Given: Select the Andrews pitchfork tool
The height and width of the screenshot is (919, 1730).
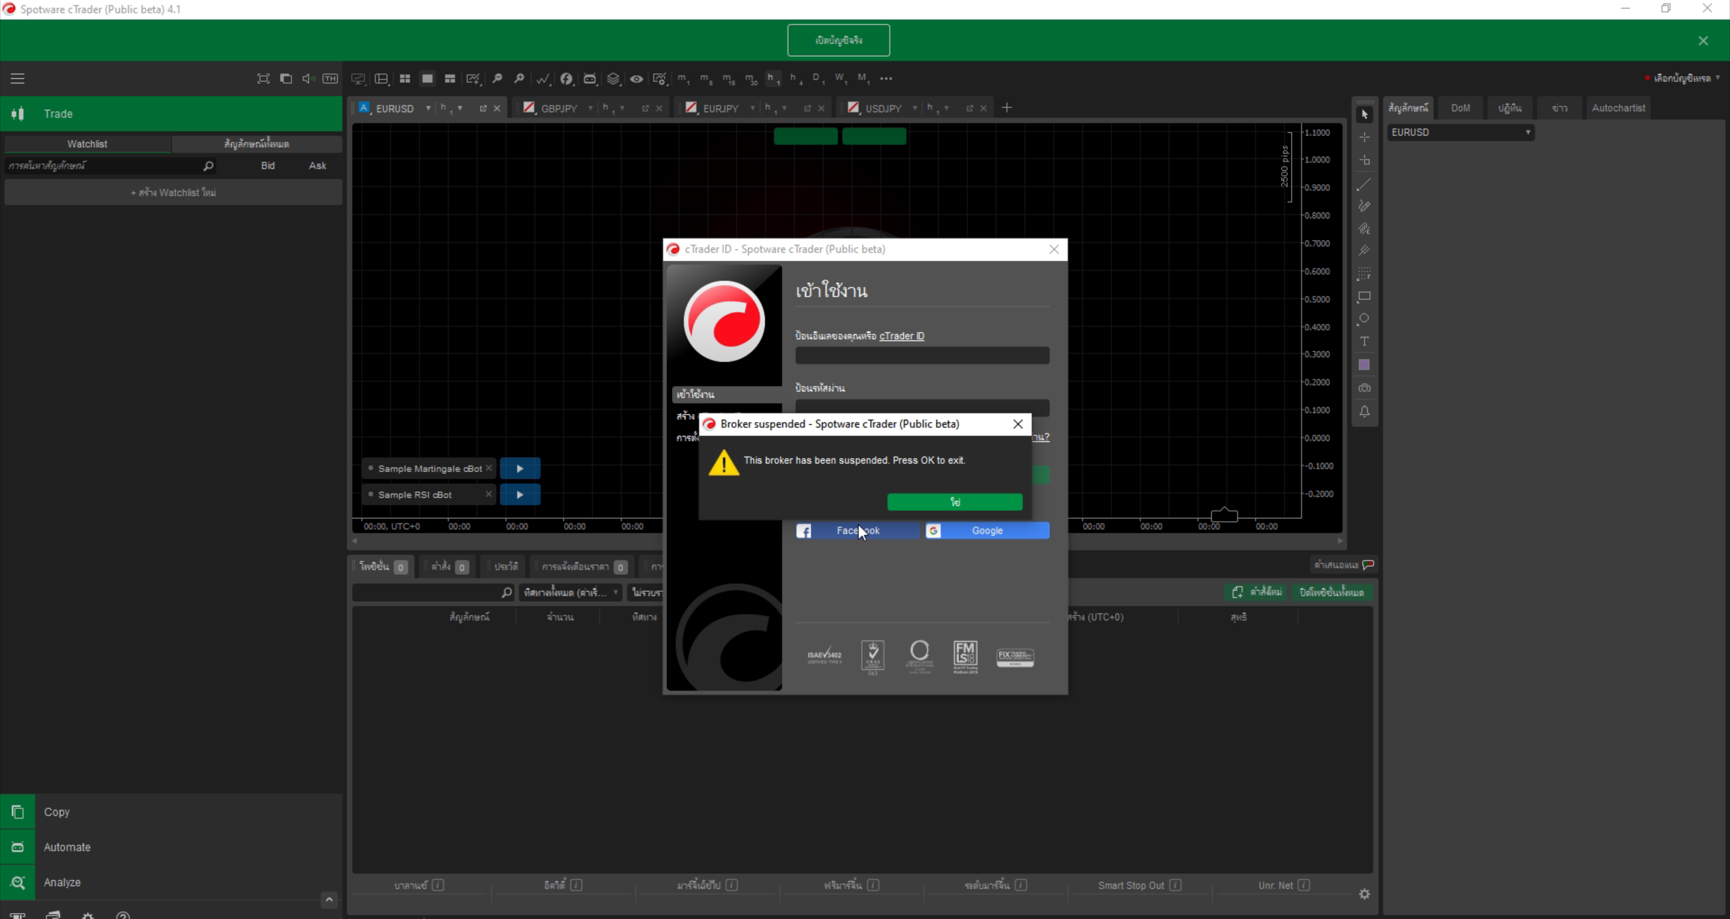Looking at the screenshot, I should (x=1364, y=250).
